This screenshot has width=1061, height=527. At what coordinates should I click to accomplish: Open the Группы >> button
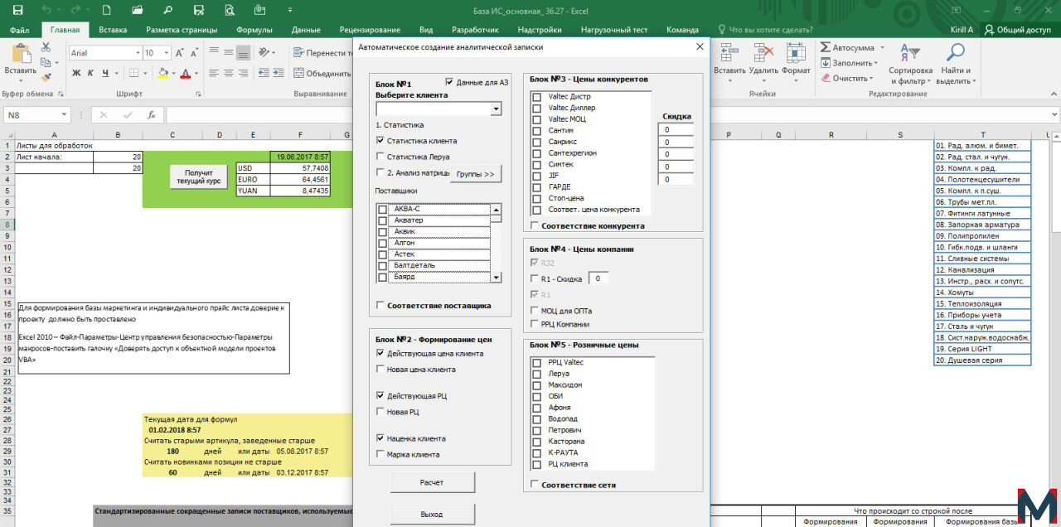click(476, 174)
